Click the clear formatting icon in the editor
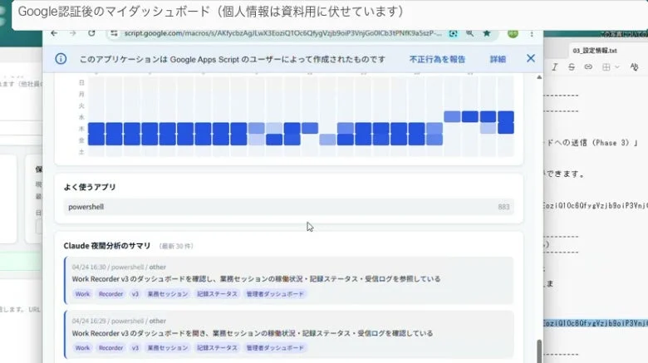 click(634, 66)
